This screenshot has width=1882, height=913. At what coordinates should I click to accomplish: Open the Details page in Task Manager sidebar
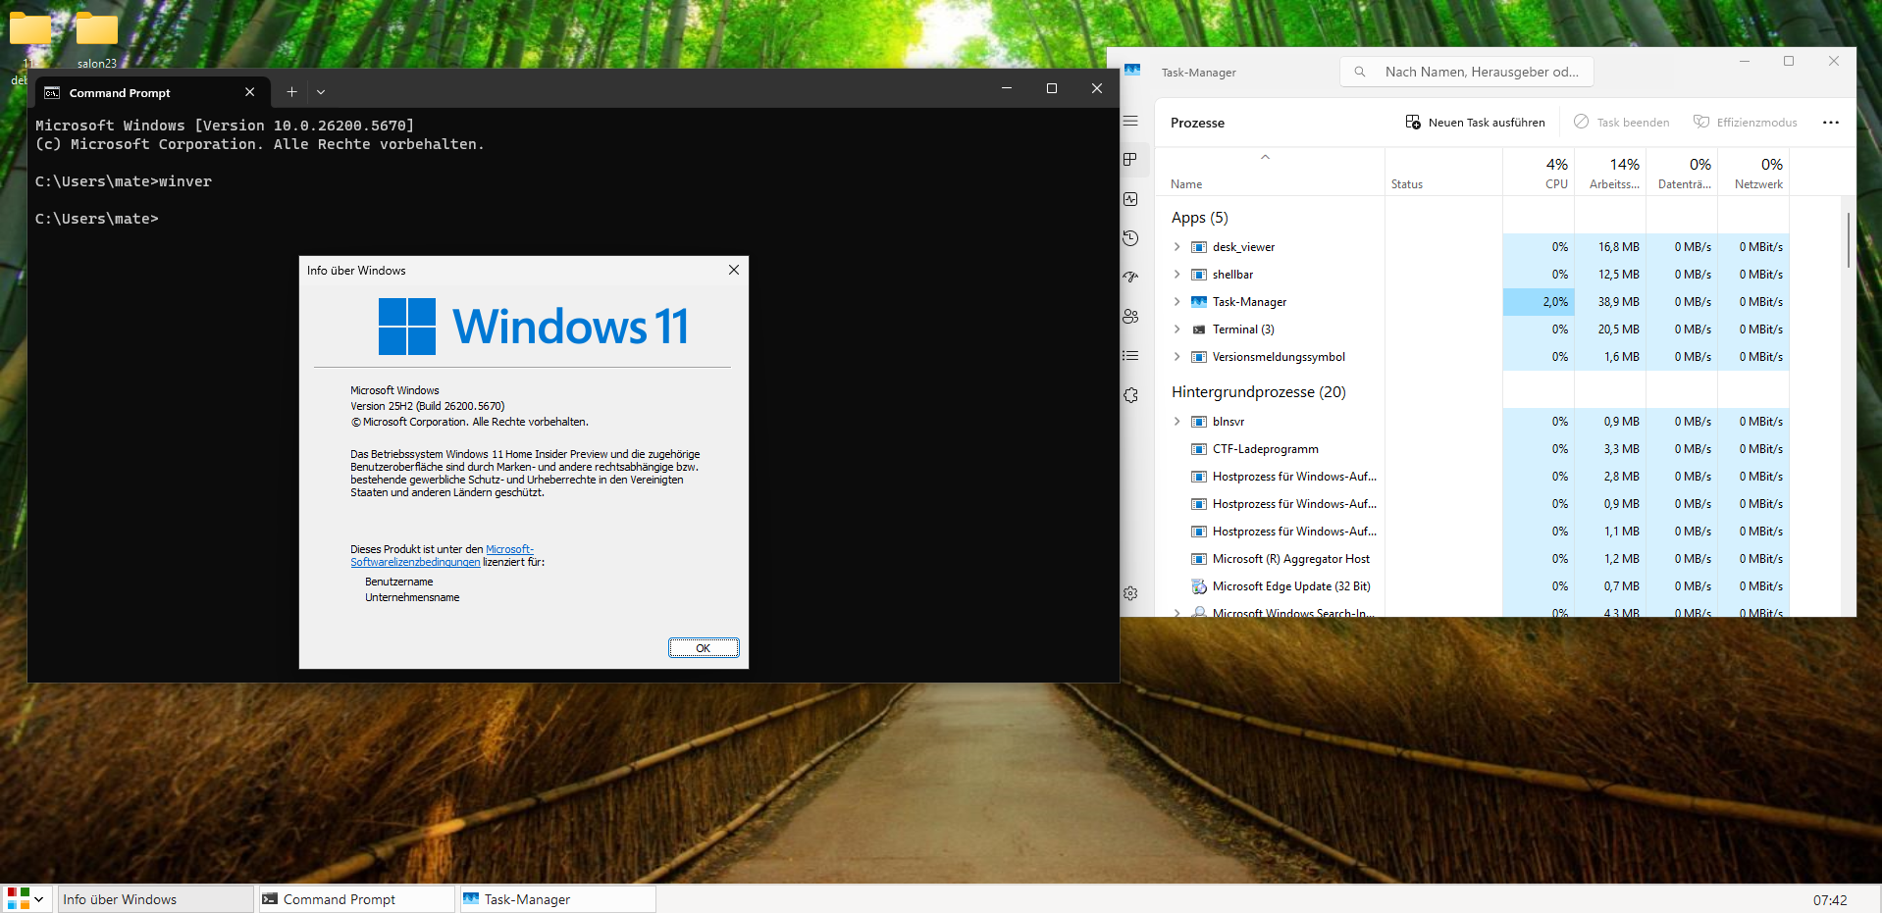1130,356
